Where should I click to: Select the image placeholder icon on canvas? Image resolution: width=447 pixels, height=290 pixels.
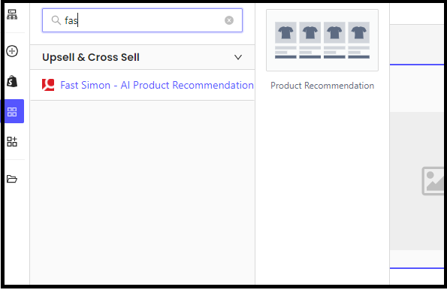(433, 181)
